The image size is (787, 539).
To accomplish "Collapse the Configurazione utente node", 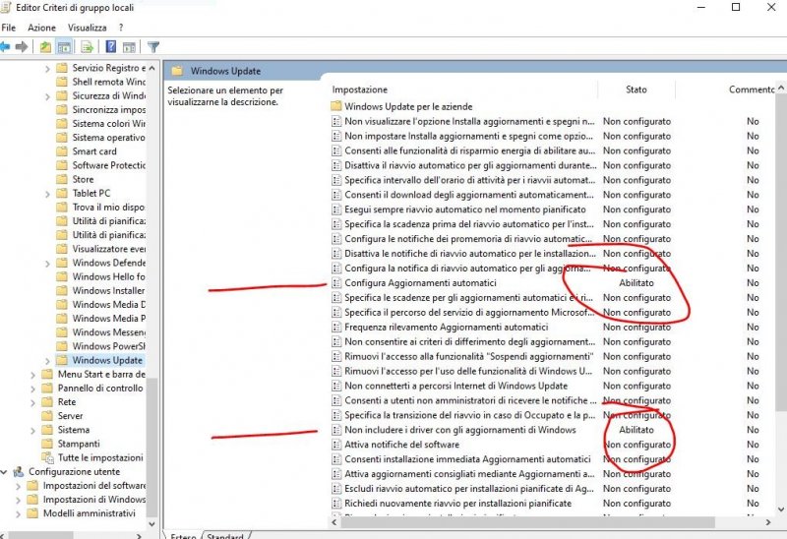I will pos(4,472).
